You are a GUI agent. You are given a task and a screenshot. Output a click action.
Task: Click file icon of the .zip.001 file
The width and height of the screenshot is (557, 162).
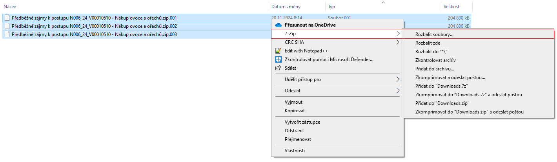(x=7, y=18)
